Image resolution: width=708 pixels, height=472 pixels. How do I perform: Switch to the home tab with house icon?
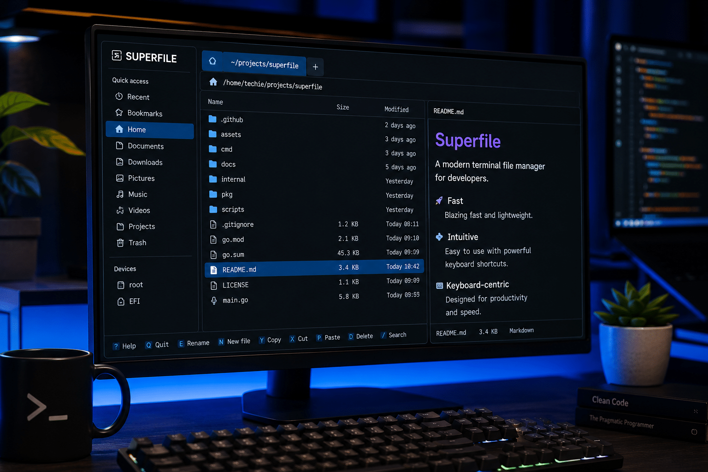pos(212,61)
